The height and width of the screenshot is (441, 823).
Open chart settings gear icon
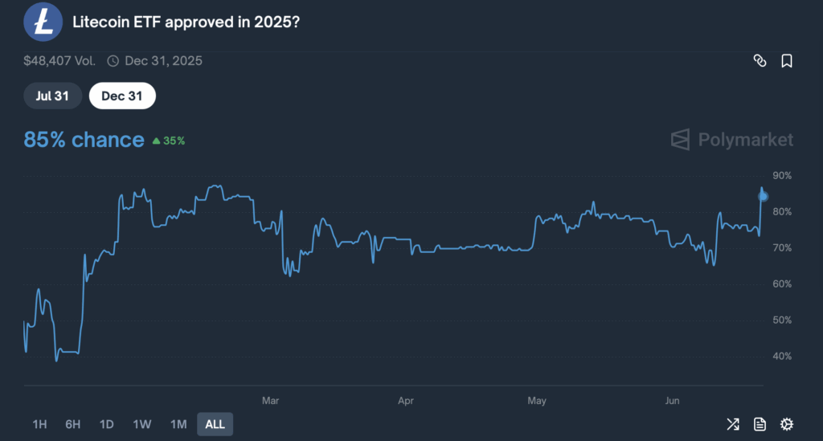tap(787, 424)
